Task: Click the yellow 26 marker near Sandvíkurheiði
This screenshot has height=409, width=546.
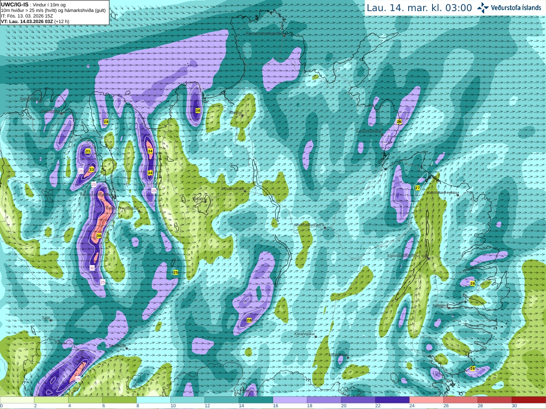Action: coord(399,122)
